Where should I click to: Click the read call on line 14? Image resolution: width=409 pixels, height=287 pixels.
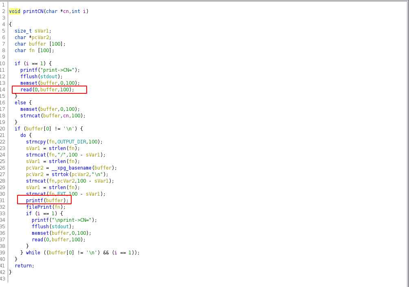[26, 89]
